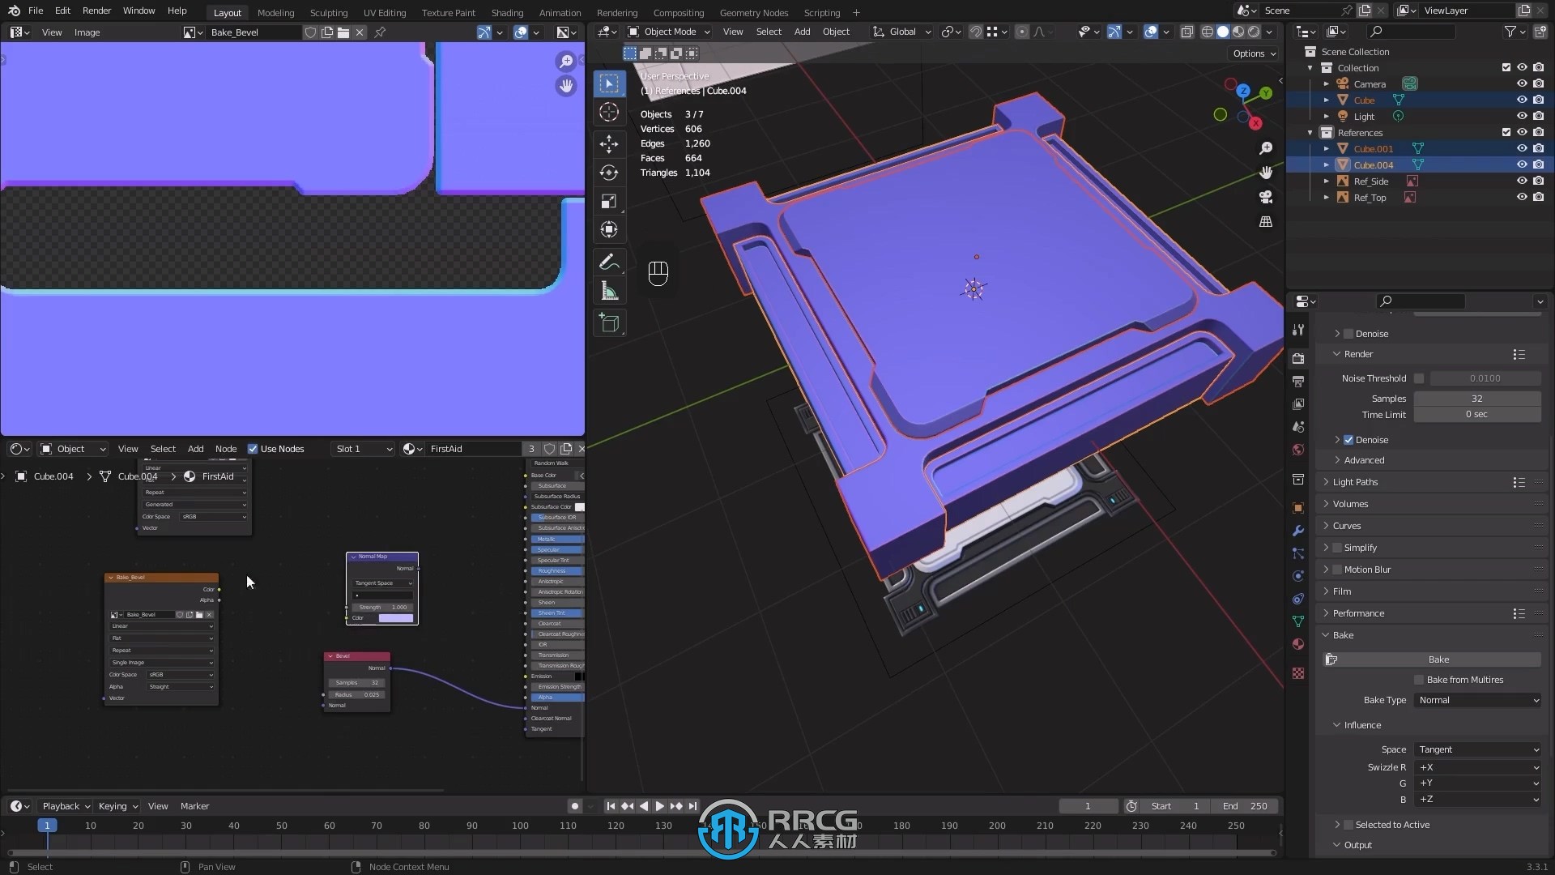Open the Texture properties tab
The image size is (1555, 875).
1298,673
